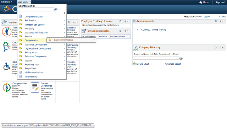Open the Training Summary link
The width and height of the screenshot is (227, 128).
point(72,63)
